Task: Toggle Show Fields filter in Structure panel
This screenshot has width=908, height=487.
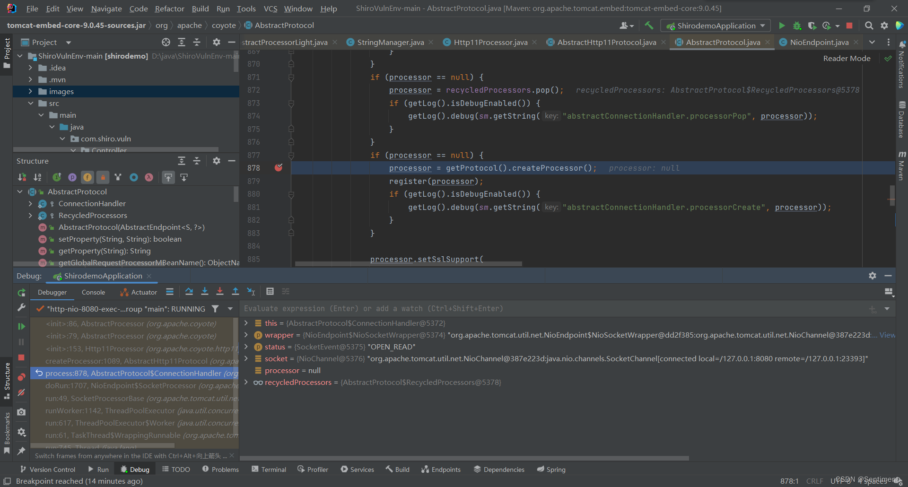Action: 87,177
